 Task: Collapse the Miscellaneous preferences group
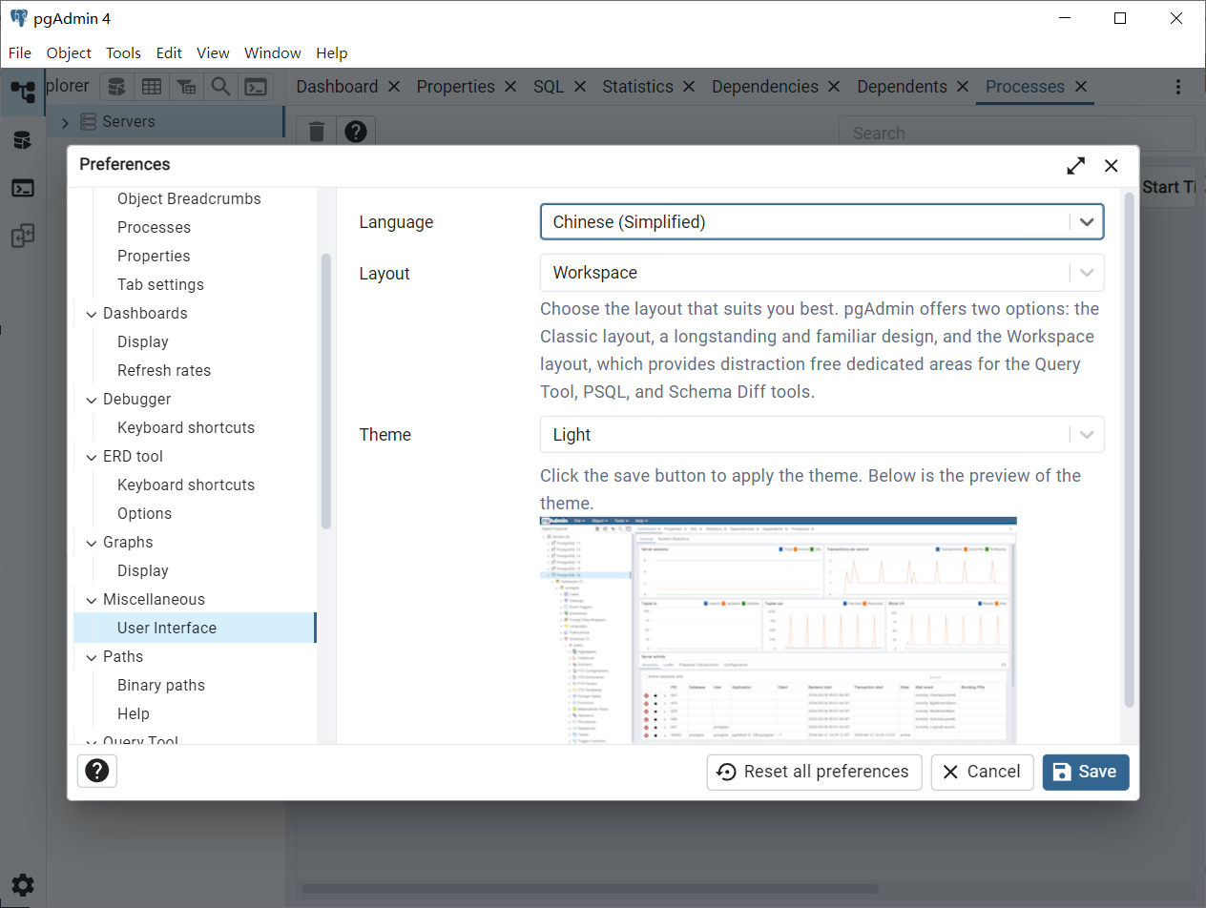92,600
